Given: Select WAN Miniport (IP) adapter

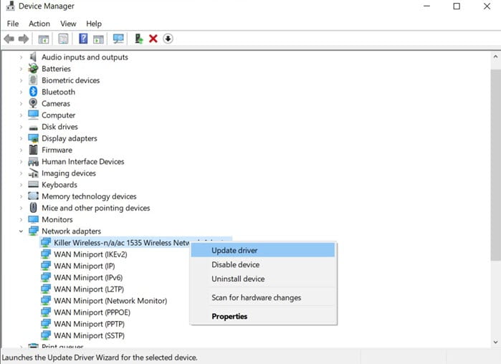Looking at the screenshot, I should (x=85, y=266).
